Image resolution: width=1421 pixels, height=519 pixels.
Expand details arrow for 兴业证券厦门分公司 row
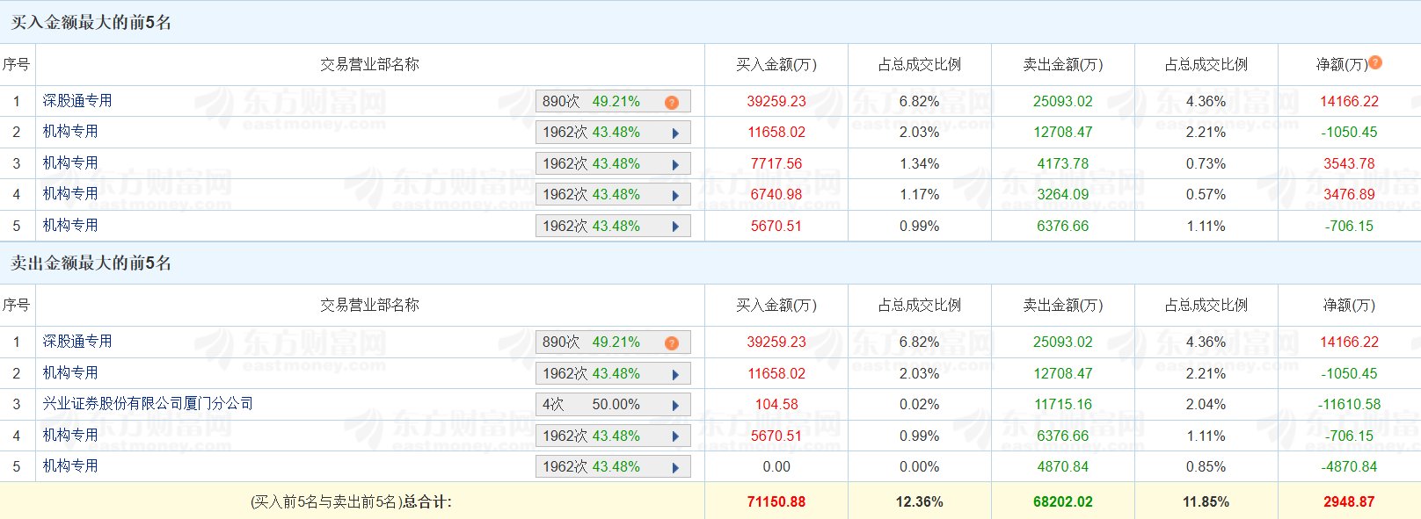[x=675, y=405]
